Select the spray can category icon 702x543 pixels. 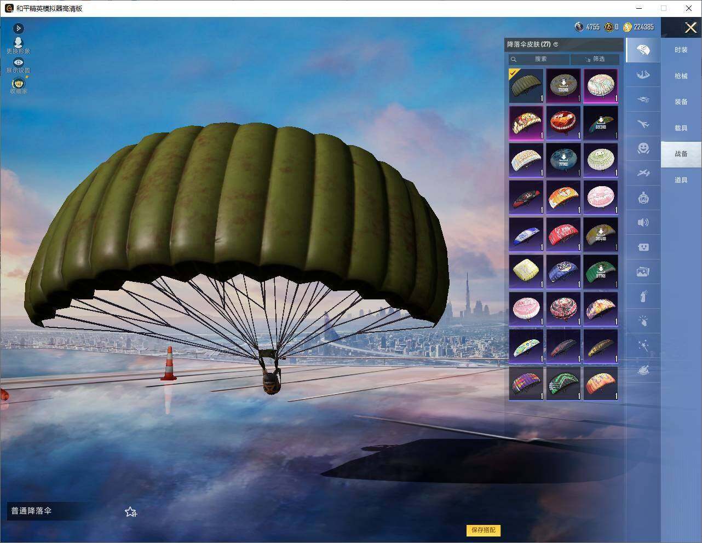643,296
